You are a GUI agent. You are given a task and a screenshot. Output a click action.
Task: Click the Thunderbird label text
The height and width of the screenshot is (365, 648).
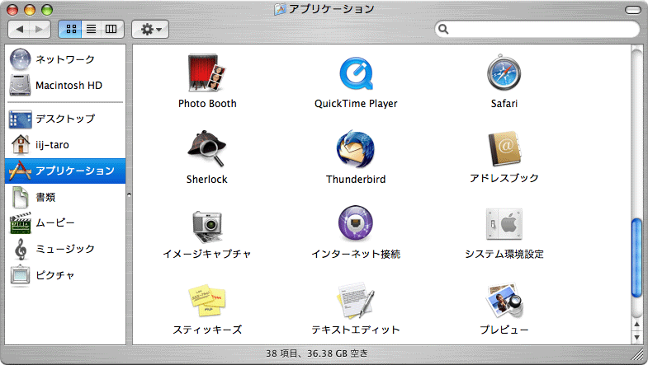356,180
